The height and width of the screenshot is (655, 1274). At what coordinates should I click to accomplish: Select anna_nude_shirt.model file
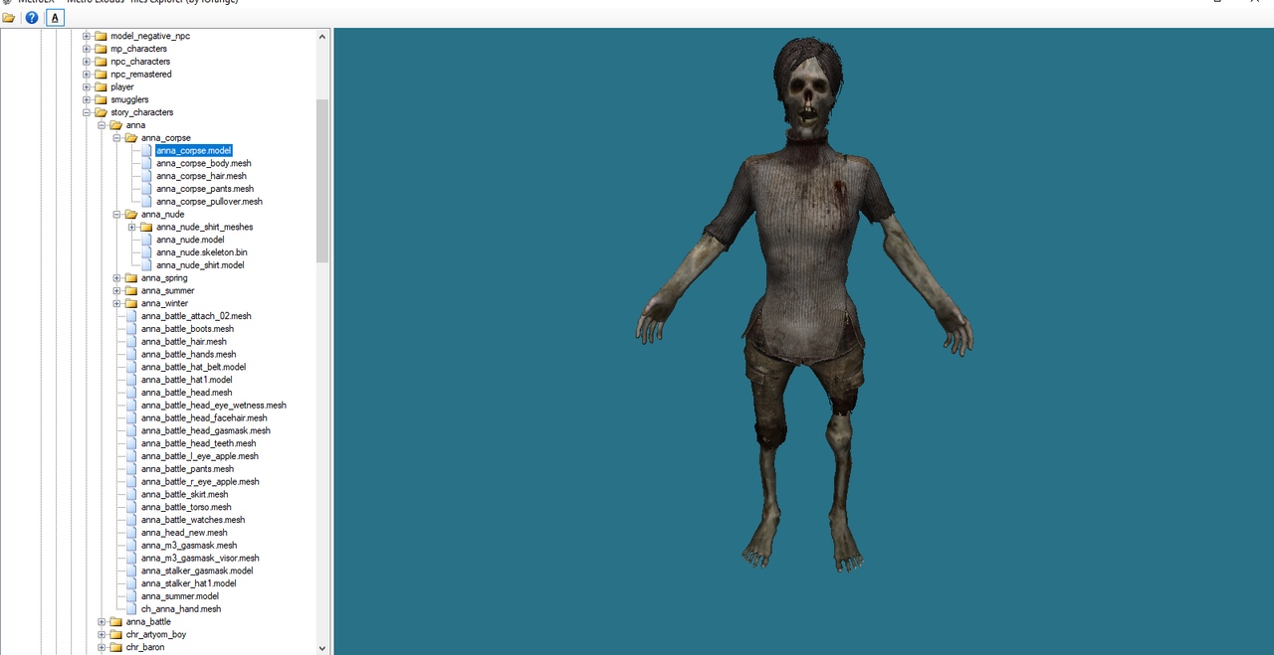[x=199, y=265]
